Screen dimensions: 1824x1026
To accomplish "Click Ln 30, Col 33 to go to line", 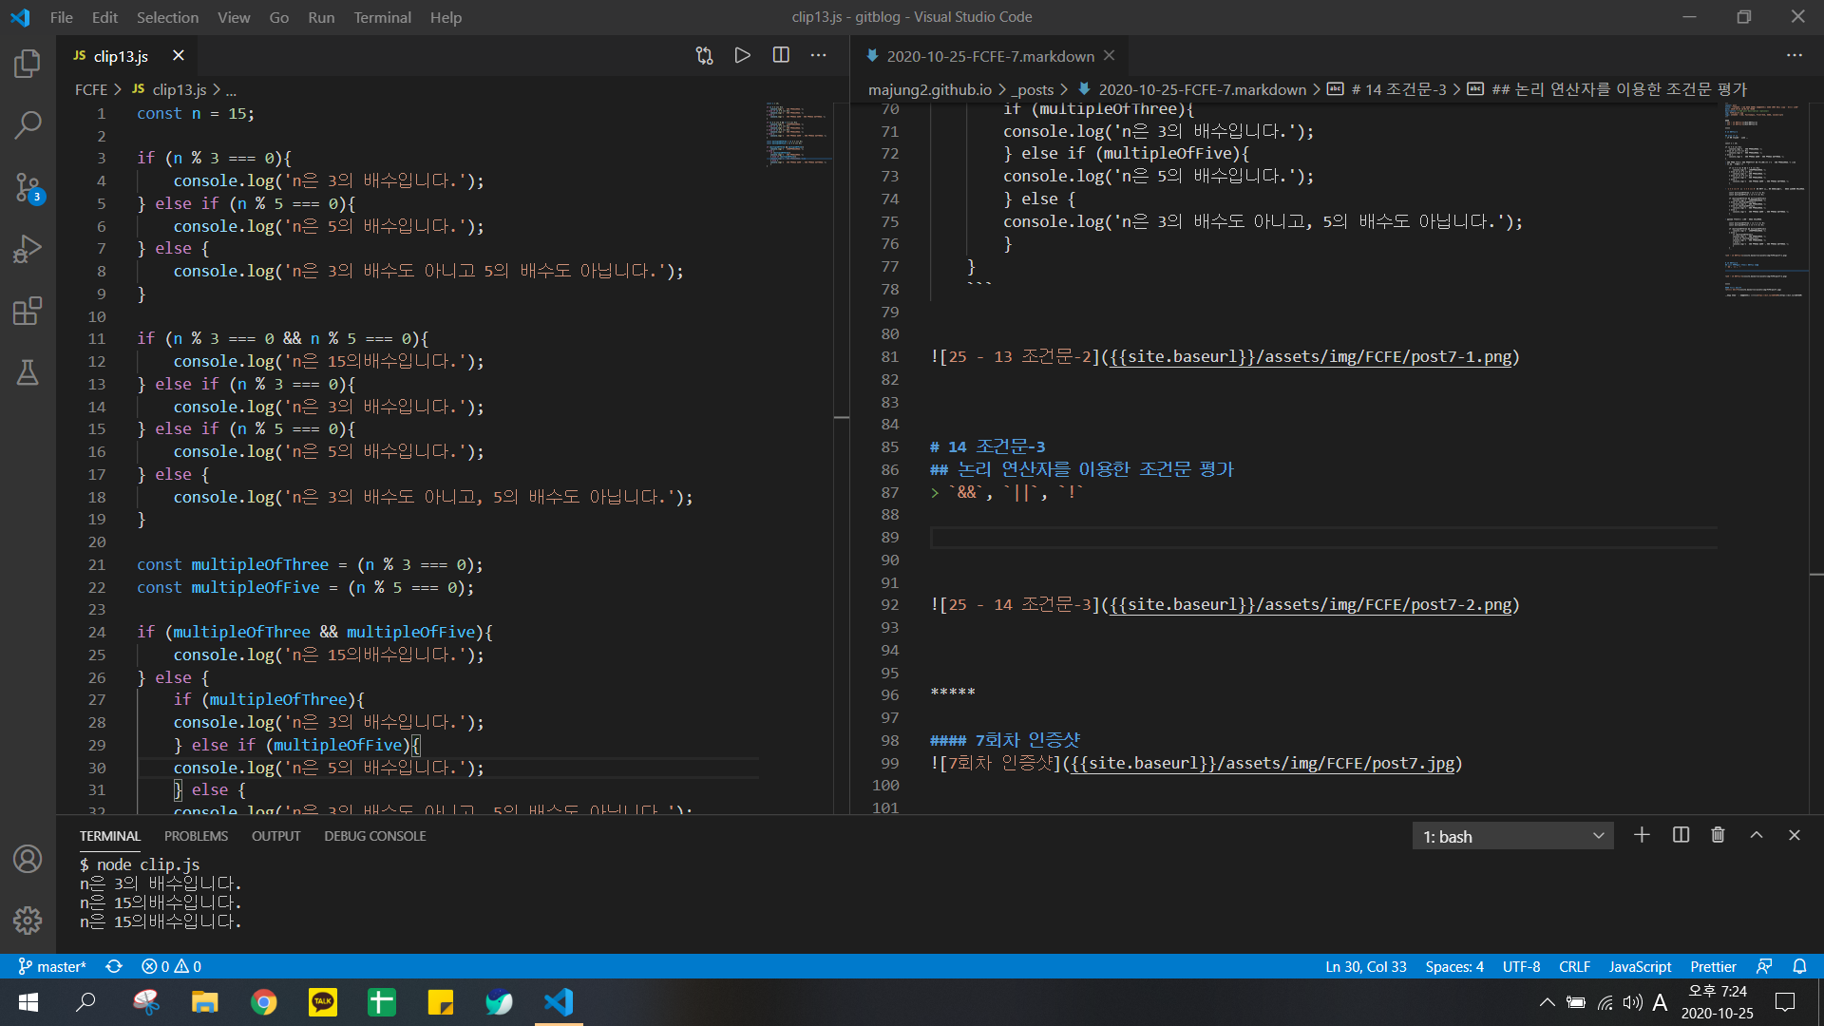I will 1365,966.
